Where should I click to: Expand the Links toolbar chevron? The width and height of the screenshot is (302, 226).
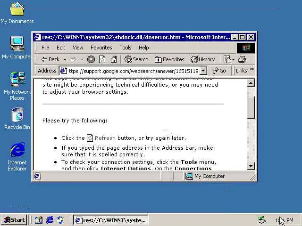pyautogui.click(x=252, y=69)
